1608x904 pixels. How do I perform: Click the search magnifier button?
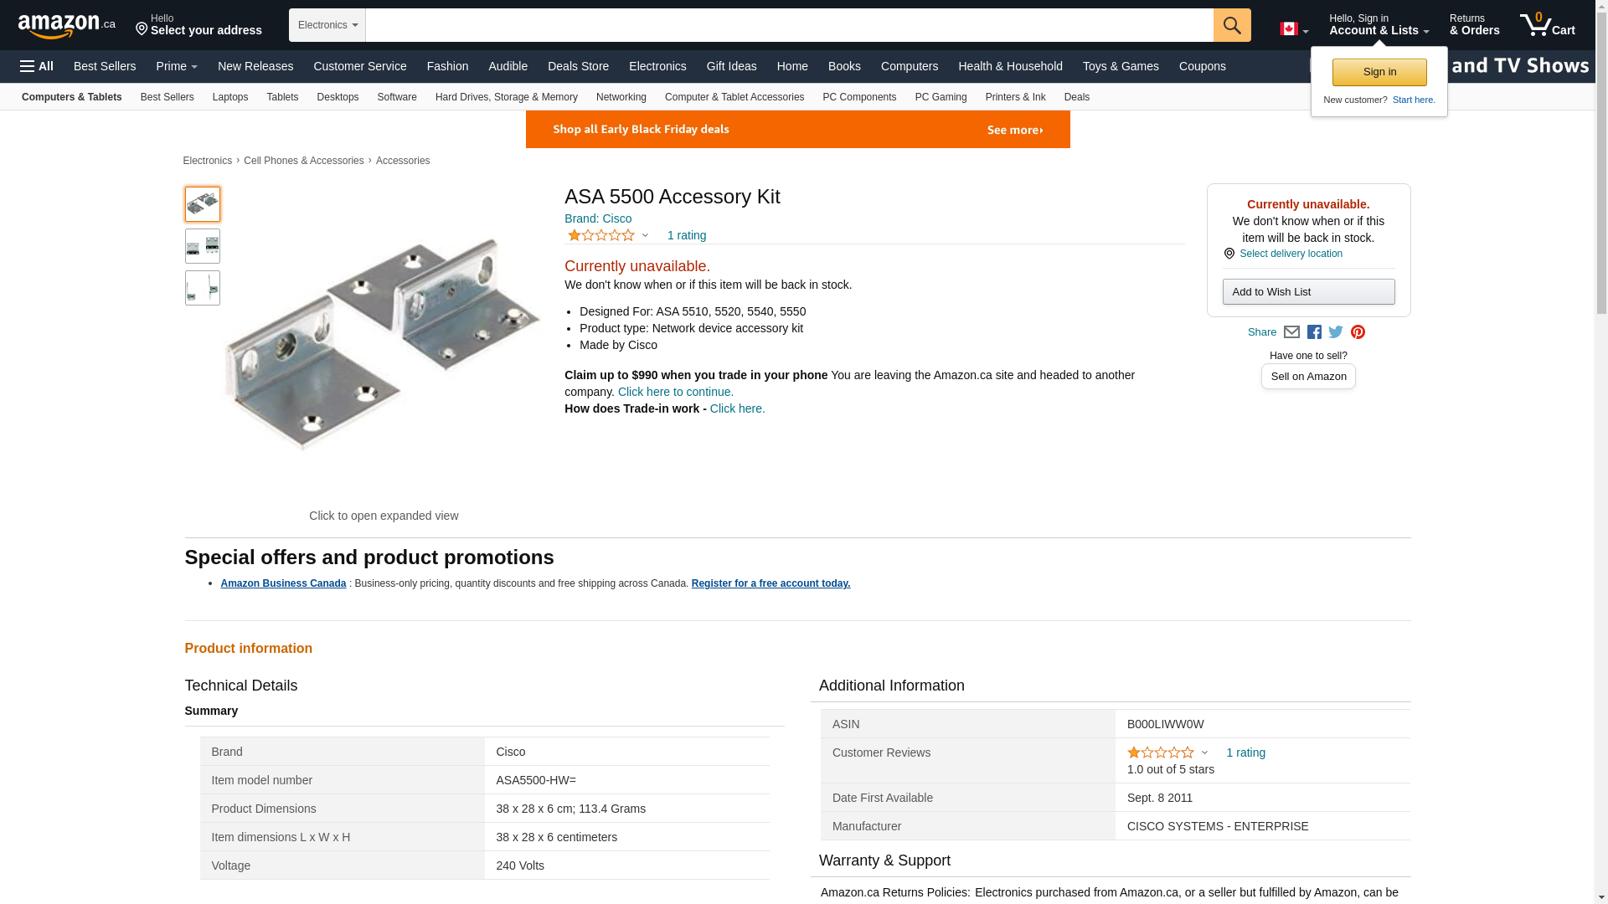click(1231, 25)
